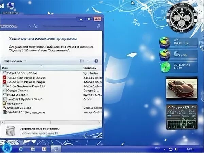Click the change view icon
Viewport: 204px width, 153px height.
(x=82, y=61)
